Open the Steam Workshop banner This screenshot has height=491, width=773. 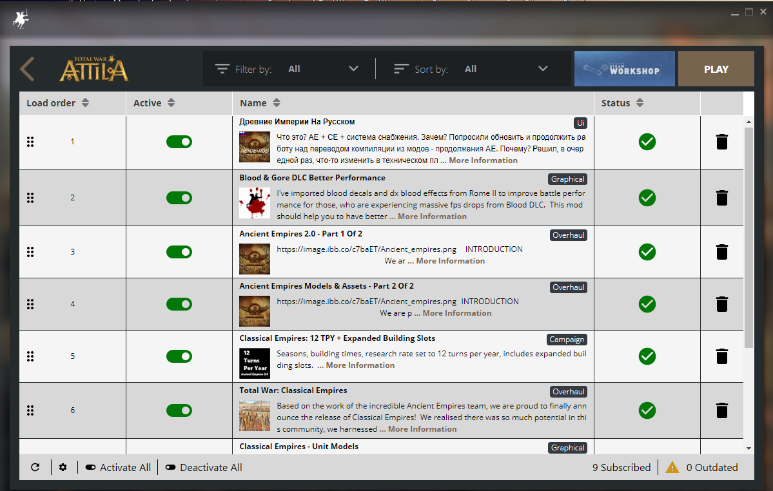click(x=624, y=69)
